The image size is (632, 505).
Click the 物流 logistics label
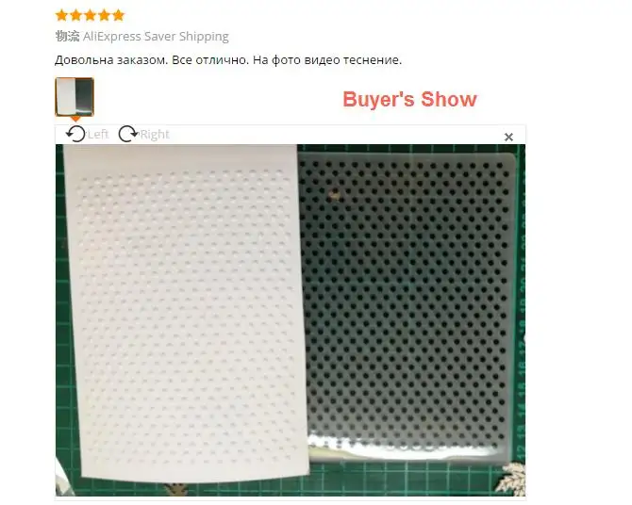click(x=67, y=36)
